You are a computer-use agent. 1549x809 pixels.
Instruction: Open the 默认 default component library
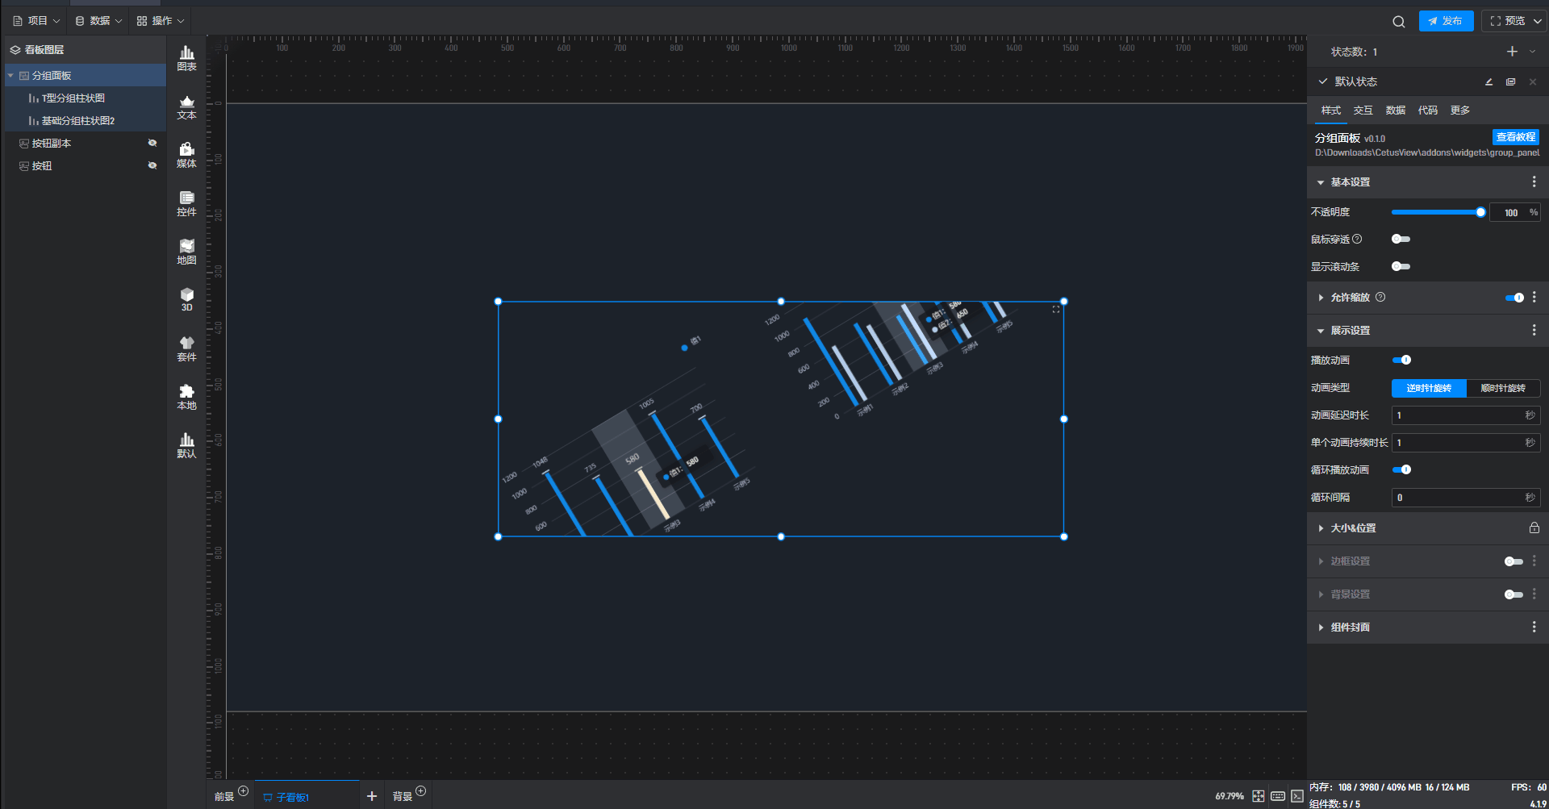coord(186,445)
